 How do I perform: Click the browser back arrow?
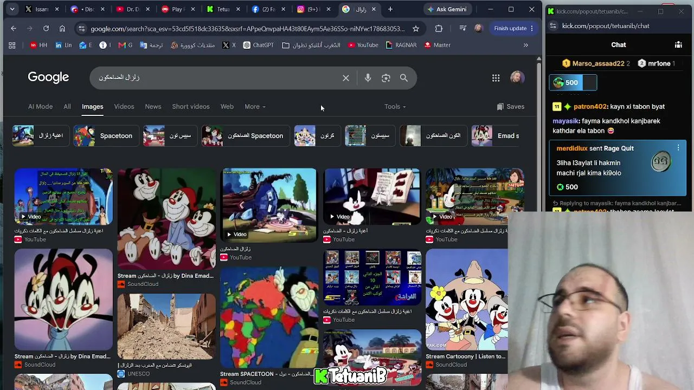tap(14, 28)
